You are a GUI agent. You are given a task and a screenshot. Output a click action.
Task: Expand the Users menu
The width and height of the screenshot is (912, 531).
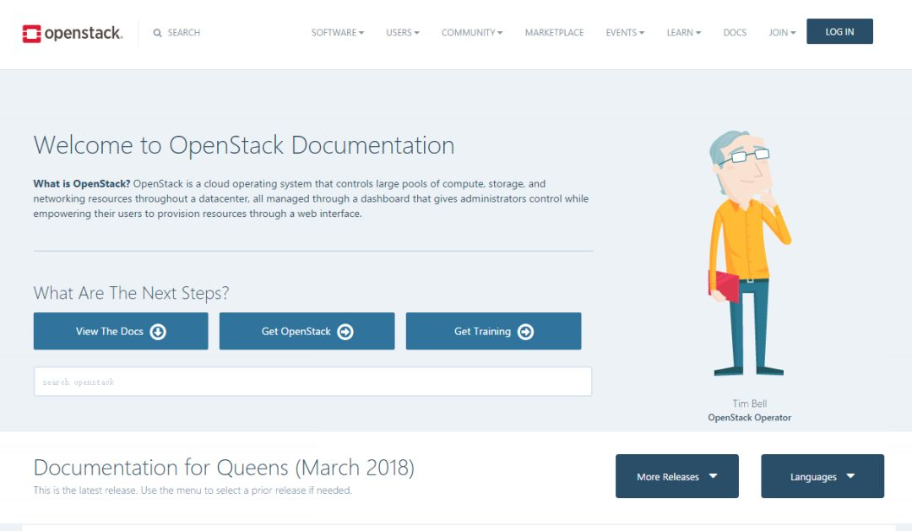point(402,33)
